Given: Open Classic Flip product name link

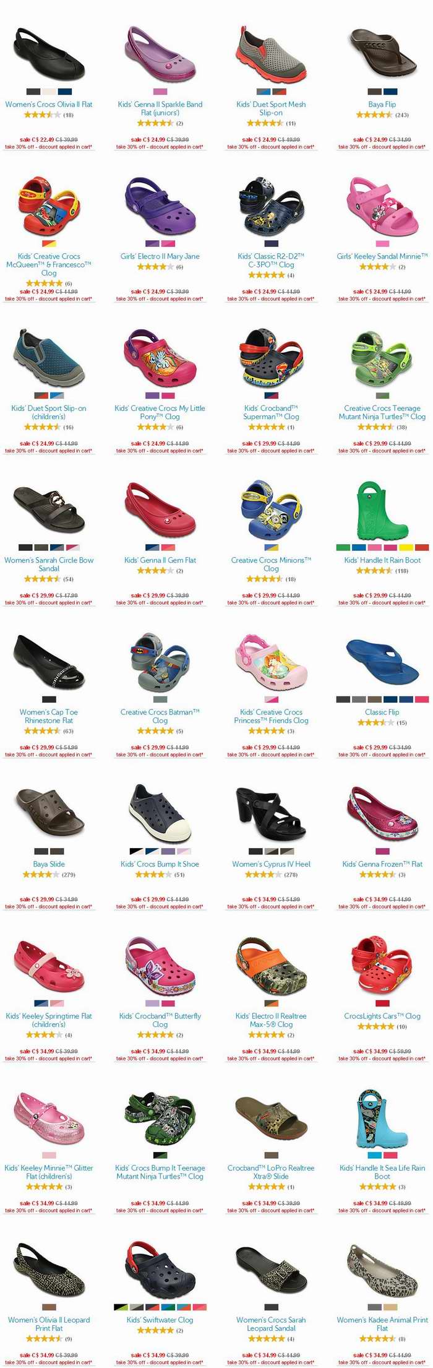Looking at the screenshot, I should point(382,712).
